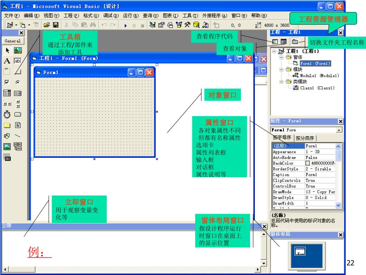Open the 格式(O) menu
The image size is (366, 275).
91,16
